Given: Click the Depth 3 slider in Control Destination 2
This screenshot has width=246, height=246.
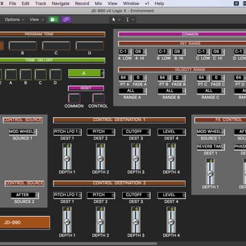Looking at the screenshot, I should (136, 220).
